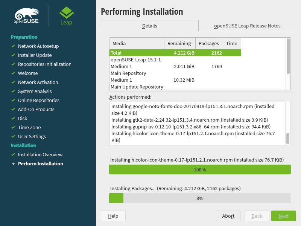
Task: Click the google-noto-fonts-doc log entry
Action: 193,110
